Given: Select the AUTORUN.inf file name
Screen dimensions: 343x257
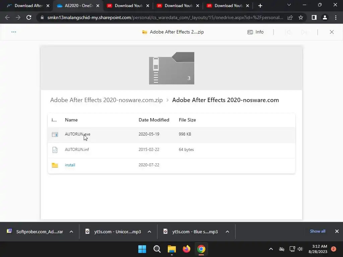Looking at the screenshot, I should (77, 150).
